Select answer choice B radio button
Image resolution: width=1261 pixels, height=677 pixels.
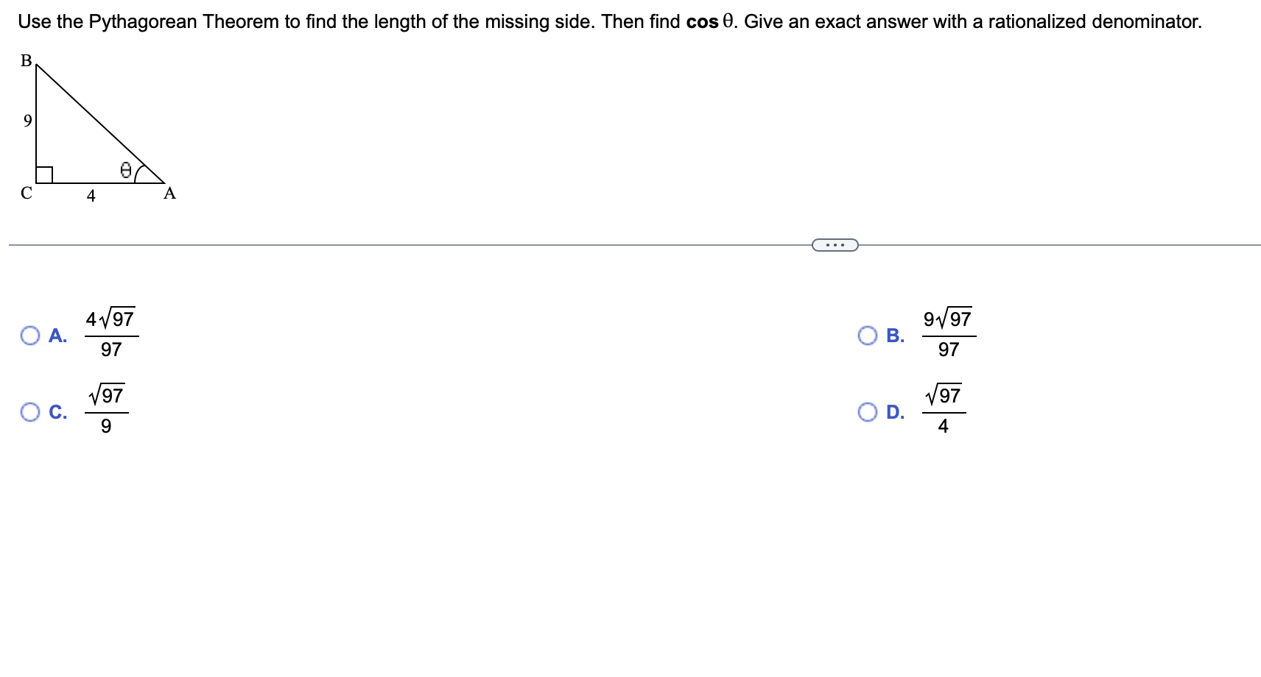pyautogui.click(x=869, y=336)
